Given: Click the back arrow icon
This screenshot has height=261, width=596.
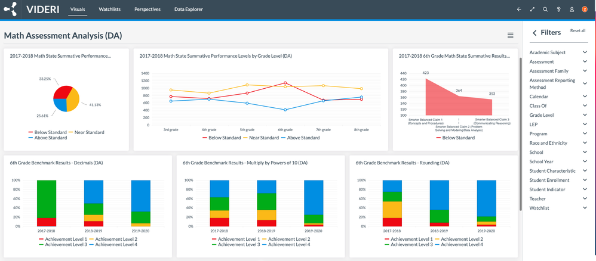Looking at the screenshot, I should click(x=518, y=10).
